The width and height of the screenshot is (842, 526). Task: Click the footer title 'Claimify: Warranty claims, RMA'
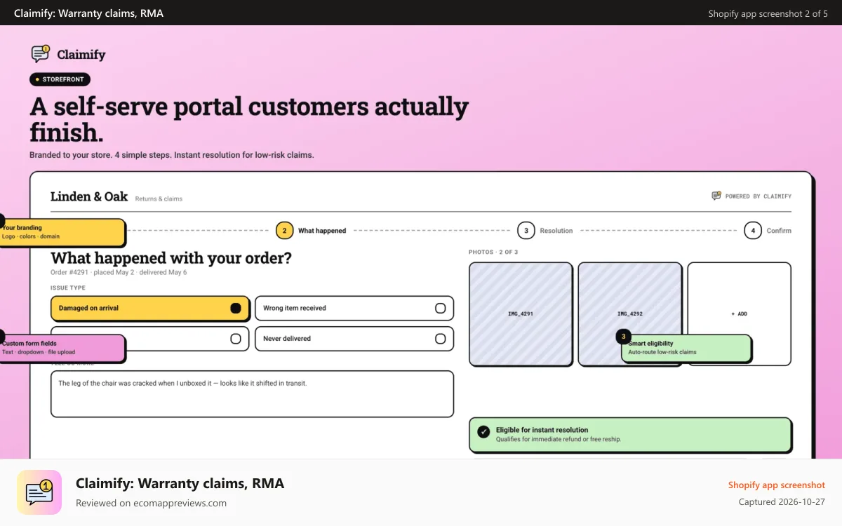coord(180,483)
